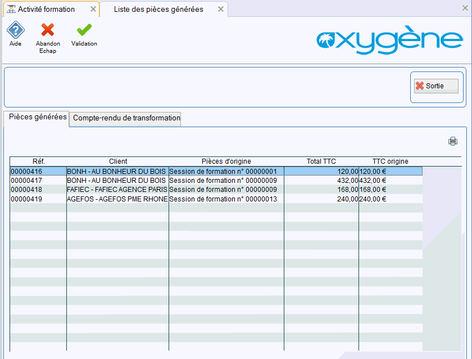This screenshot has height=359, width=472.
Task: Close the Activité formation tab
Action: (93, 10)
